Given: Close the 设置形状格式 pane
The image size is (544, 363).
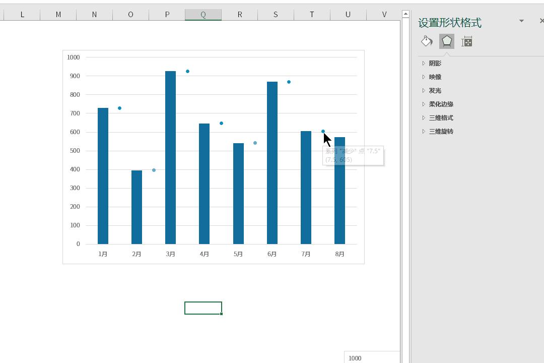Looking at the screenshot, I should (541, 21).
